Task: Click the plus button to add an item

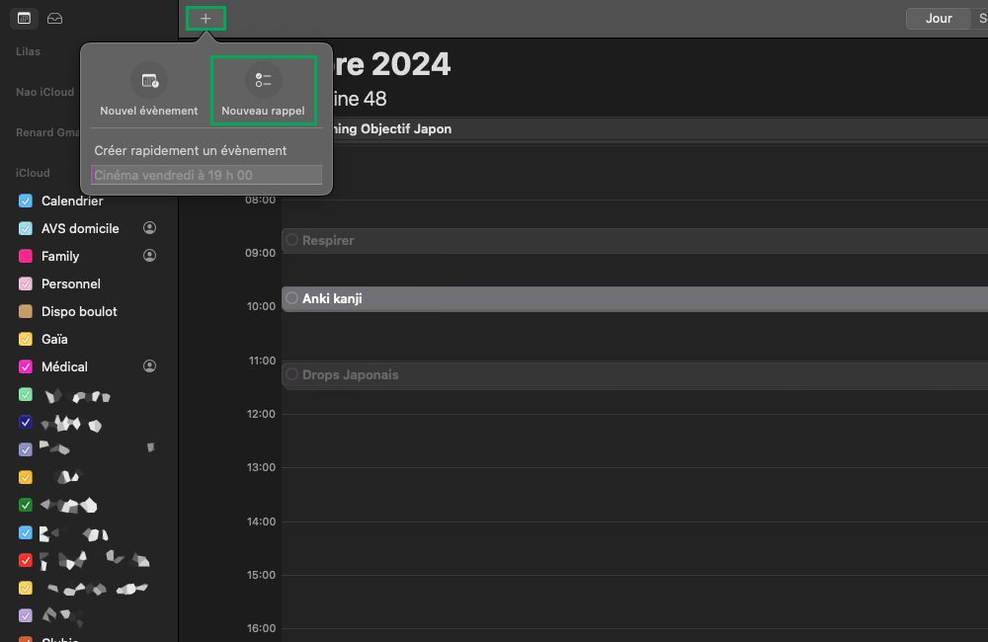Action: (206, 19)
